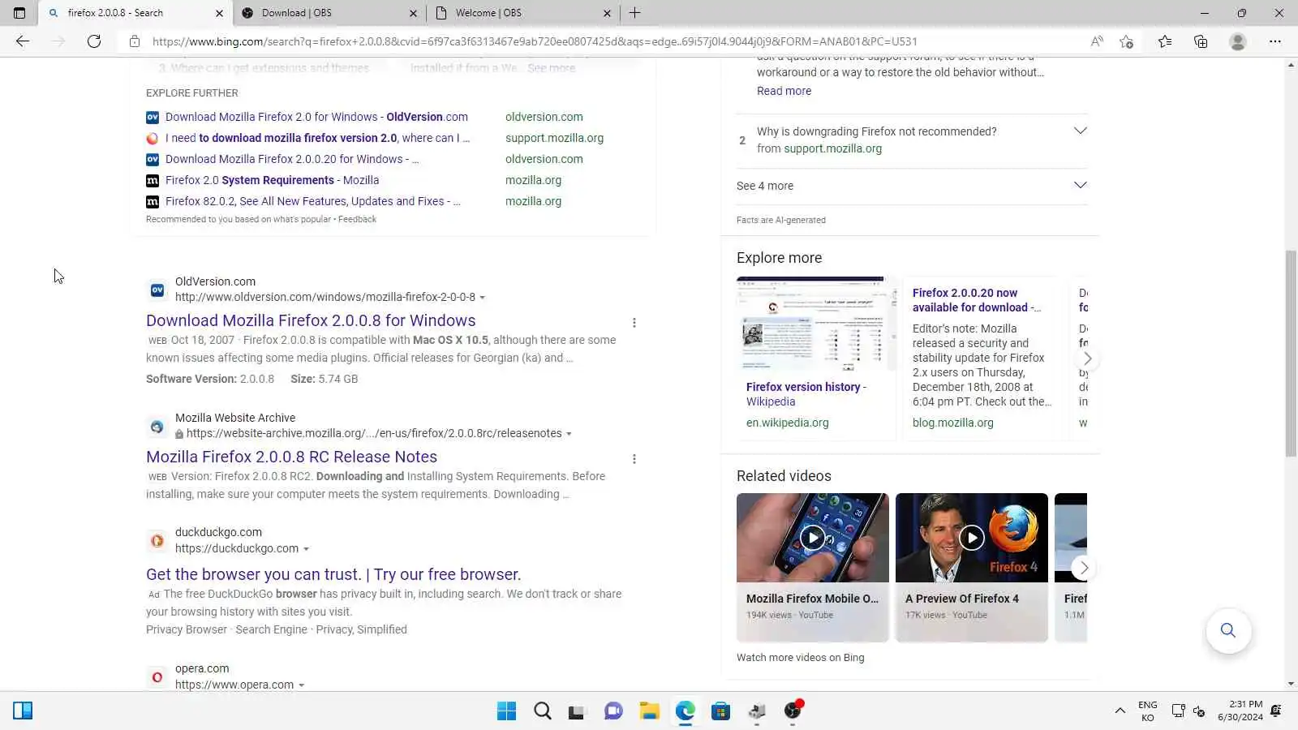Open Task View in taskbar
Viewport: 1298px width, 730px height.
pyautogui.click(x=577, y=711)
